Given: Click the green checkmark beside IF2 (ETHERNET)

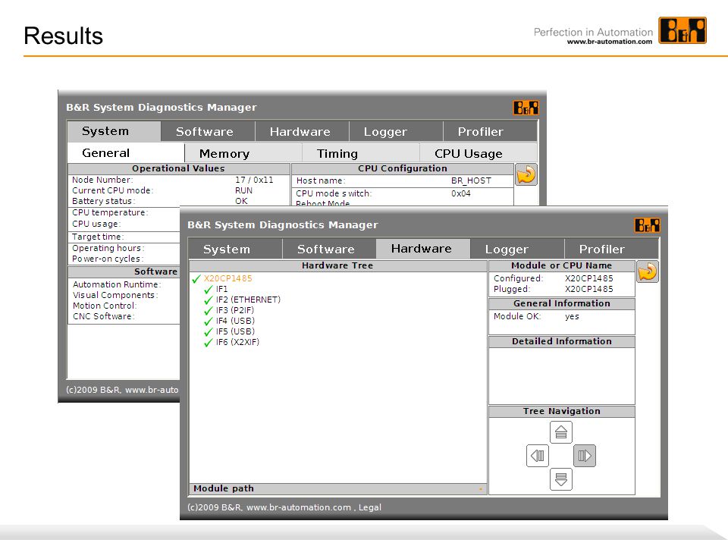Looking at the screenshot, I should 209,300.
